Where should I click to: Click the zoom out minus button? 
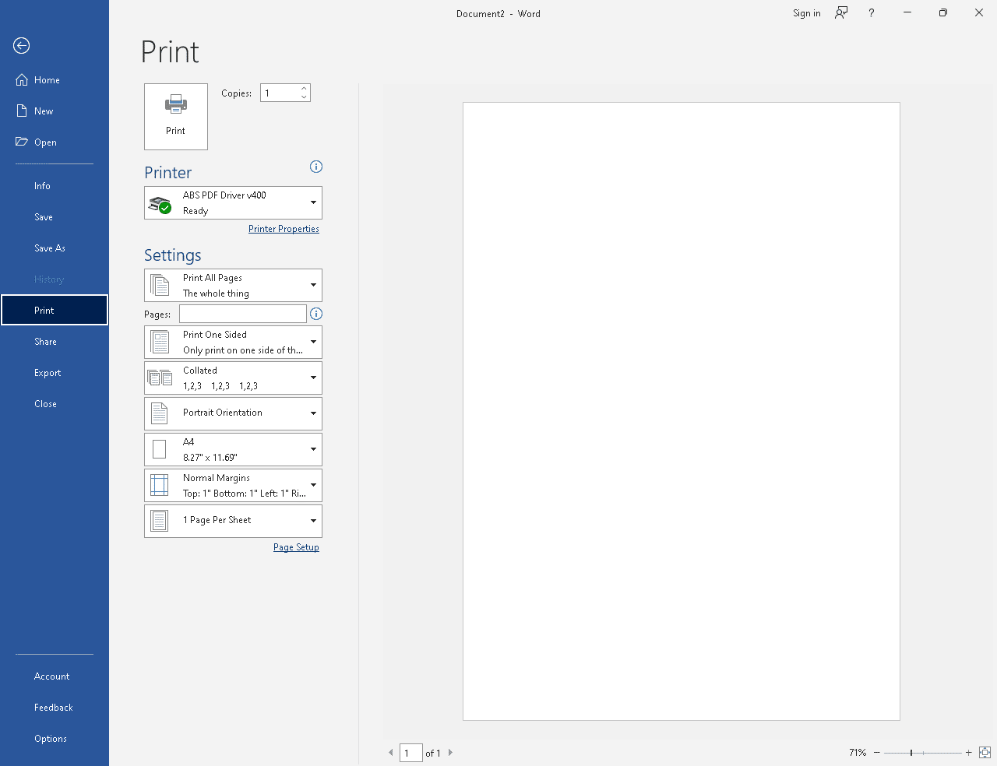click(x=877, y=753)
